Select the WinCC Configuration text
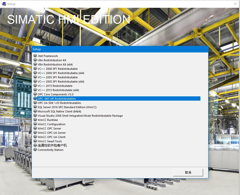240x195 pixels. [x=52, y=124]
